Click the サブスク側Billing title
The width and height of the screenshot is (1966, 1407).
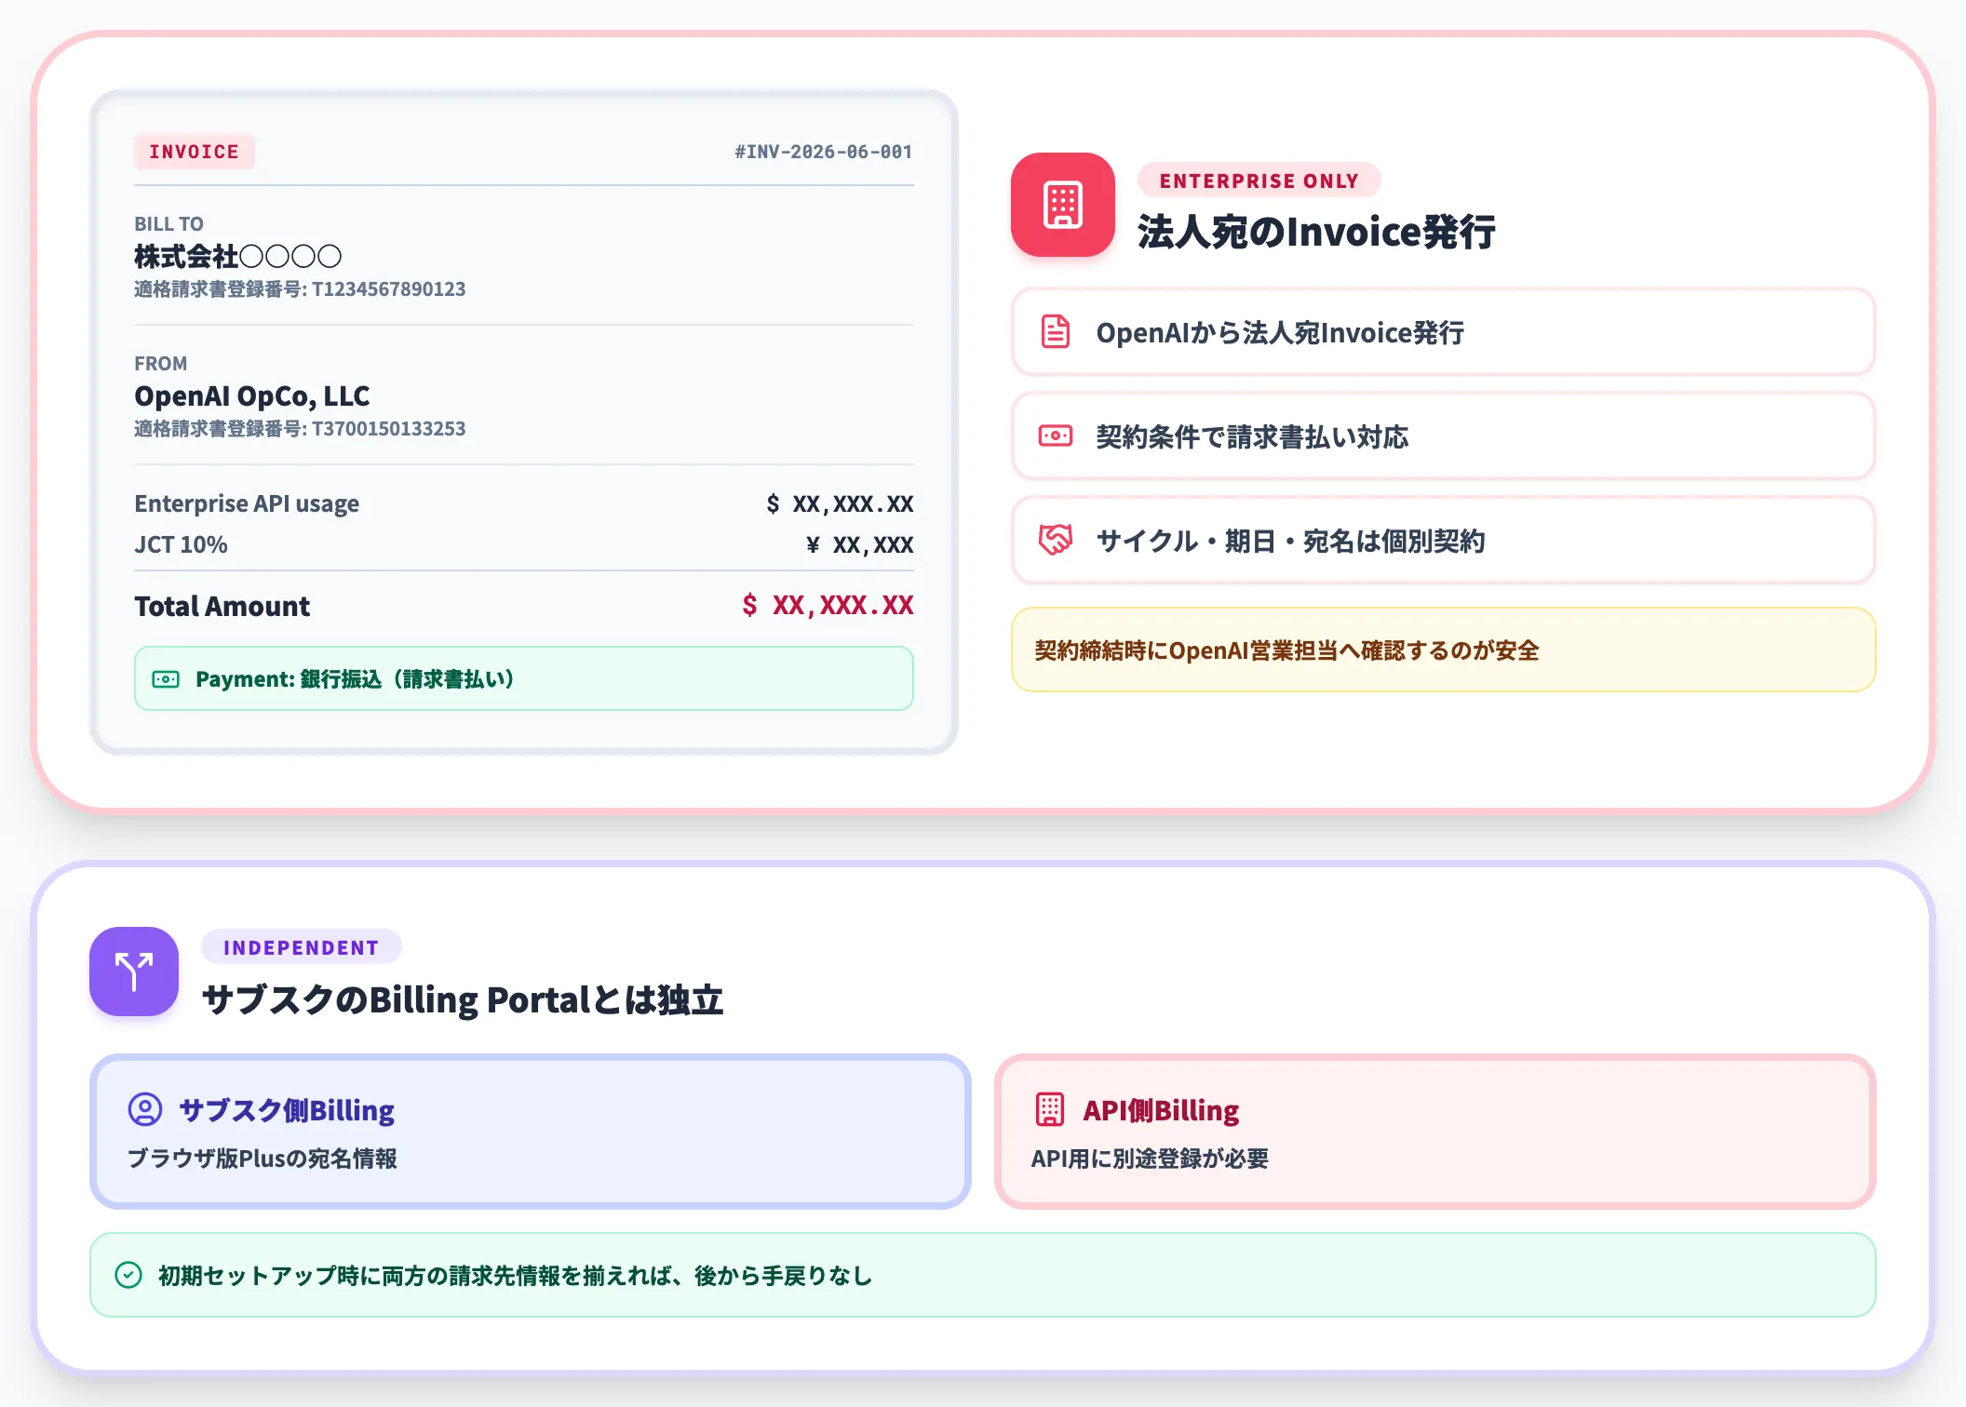(287, 1110)
